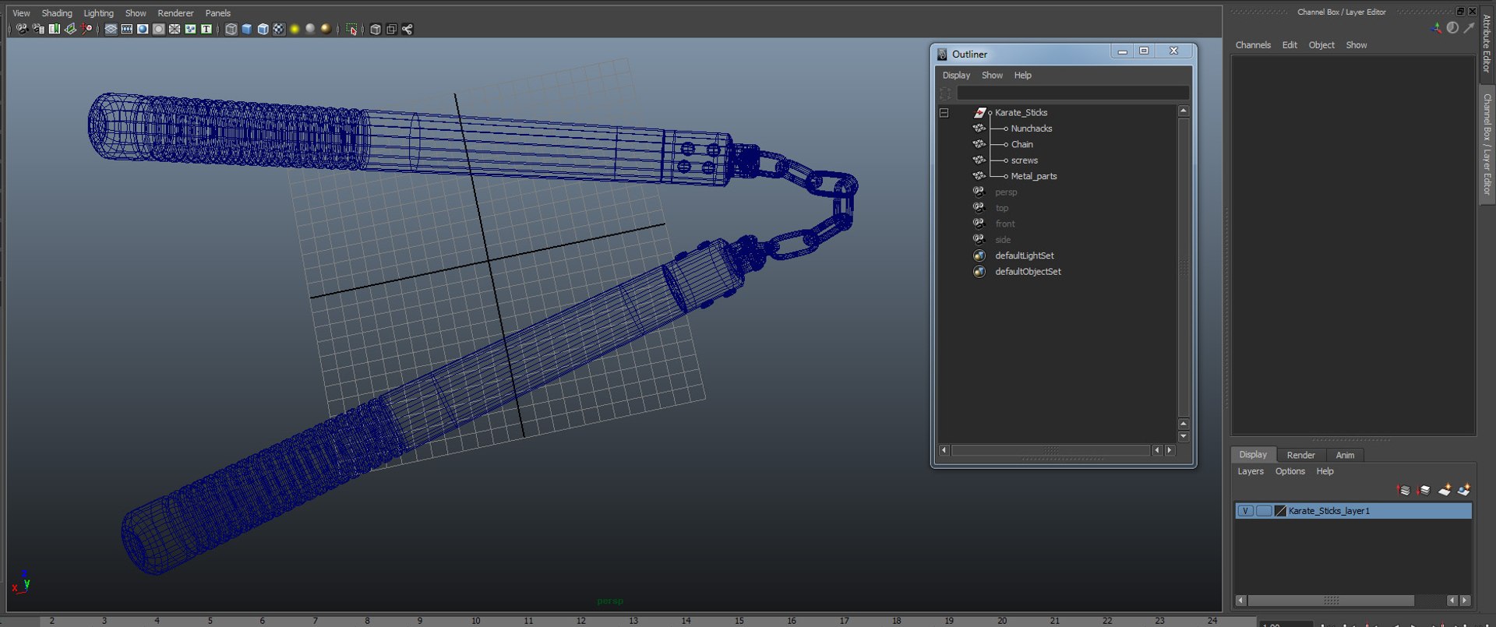Open the Channels menu in Channel Box
1496x627 pixels.
[1253, 45]
